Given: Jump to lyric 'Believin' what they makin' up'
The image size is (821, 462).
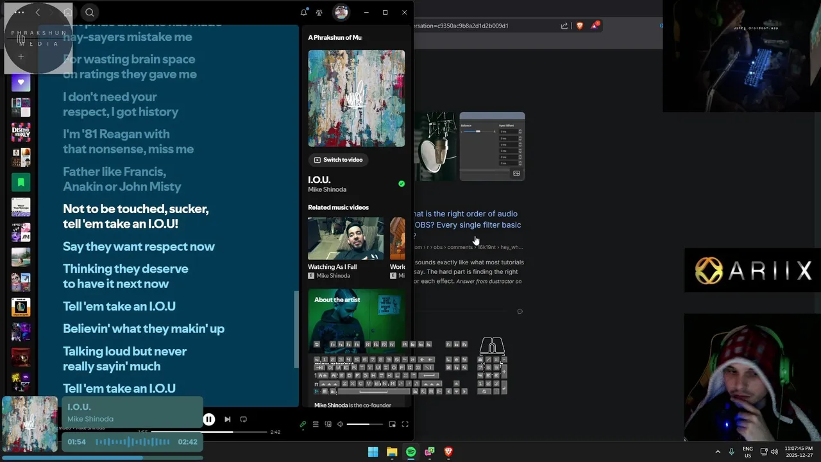Looking at the screenshot, I should (144, 329).
